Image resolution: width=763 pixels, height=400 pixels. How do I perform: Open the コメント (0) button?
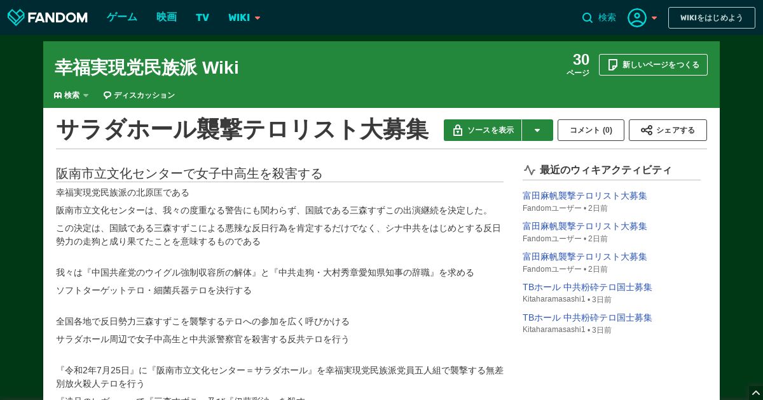(x=591, y=130)
